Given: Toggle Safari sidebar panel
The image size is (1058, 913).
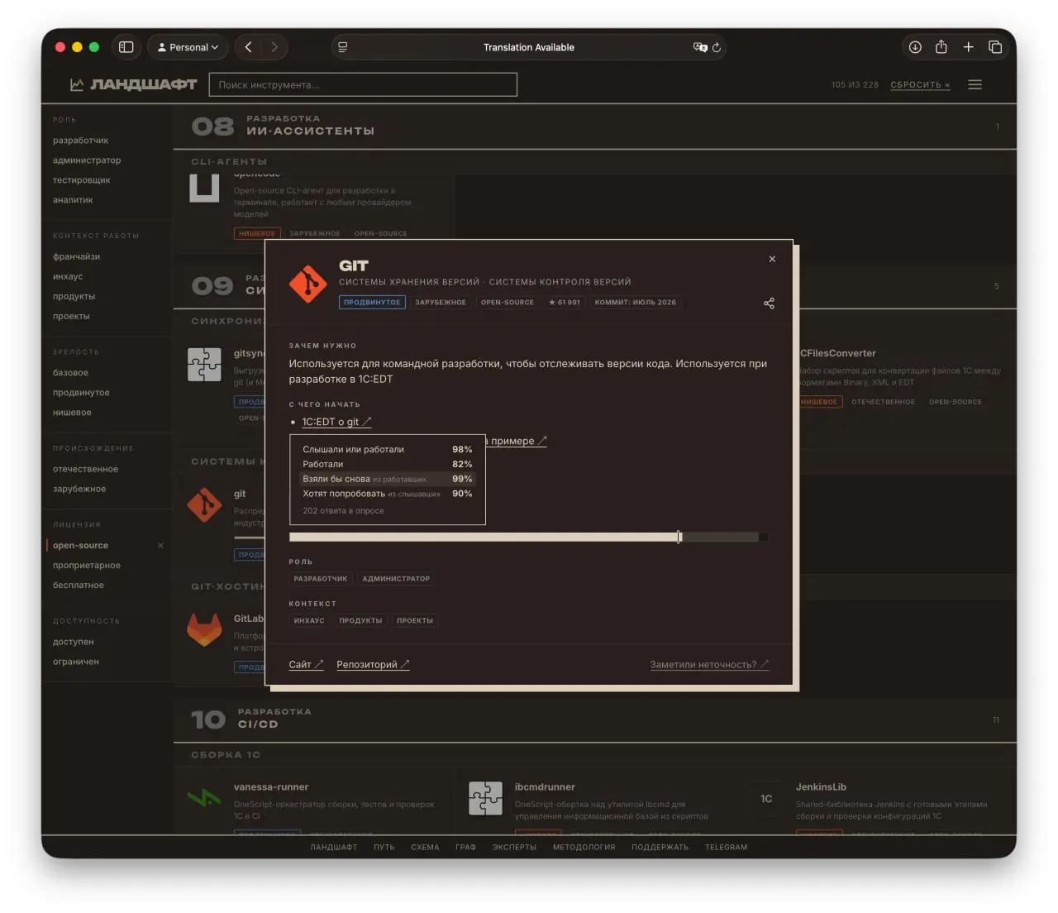Looking at the screenshot, I should point(126,47).
